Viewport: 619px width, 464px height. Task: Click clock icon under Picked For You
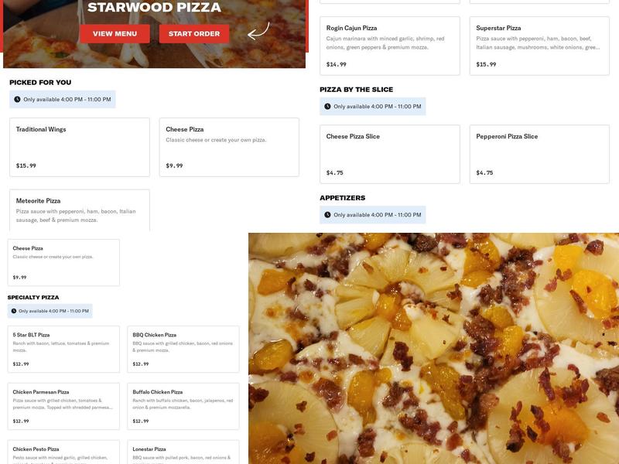[x=17, y=100]
